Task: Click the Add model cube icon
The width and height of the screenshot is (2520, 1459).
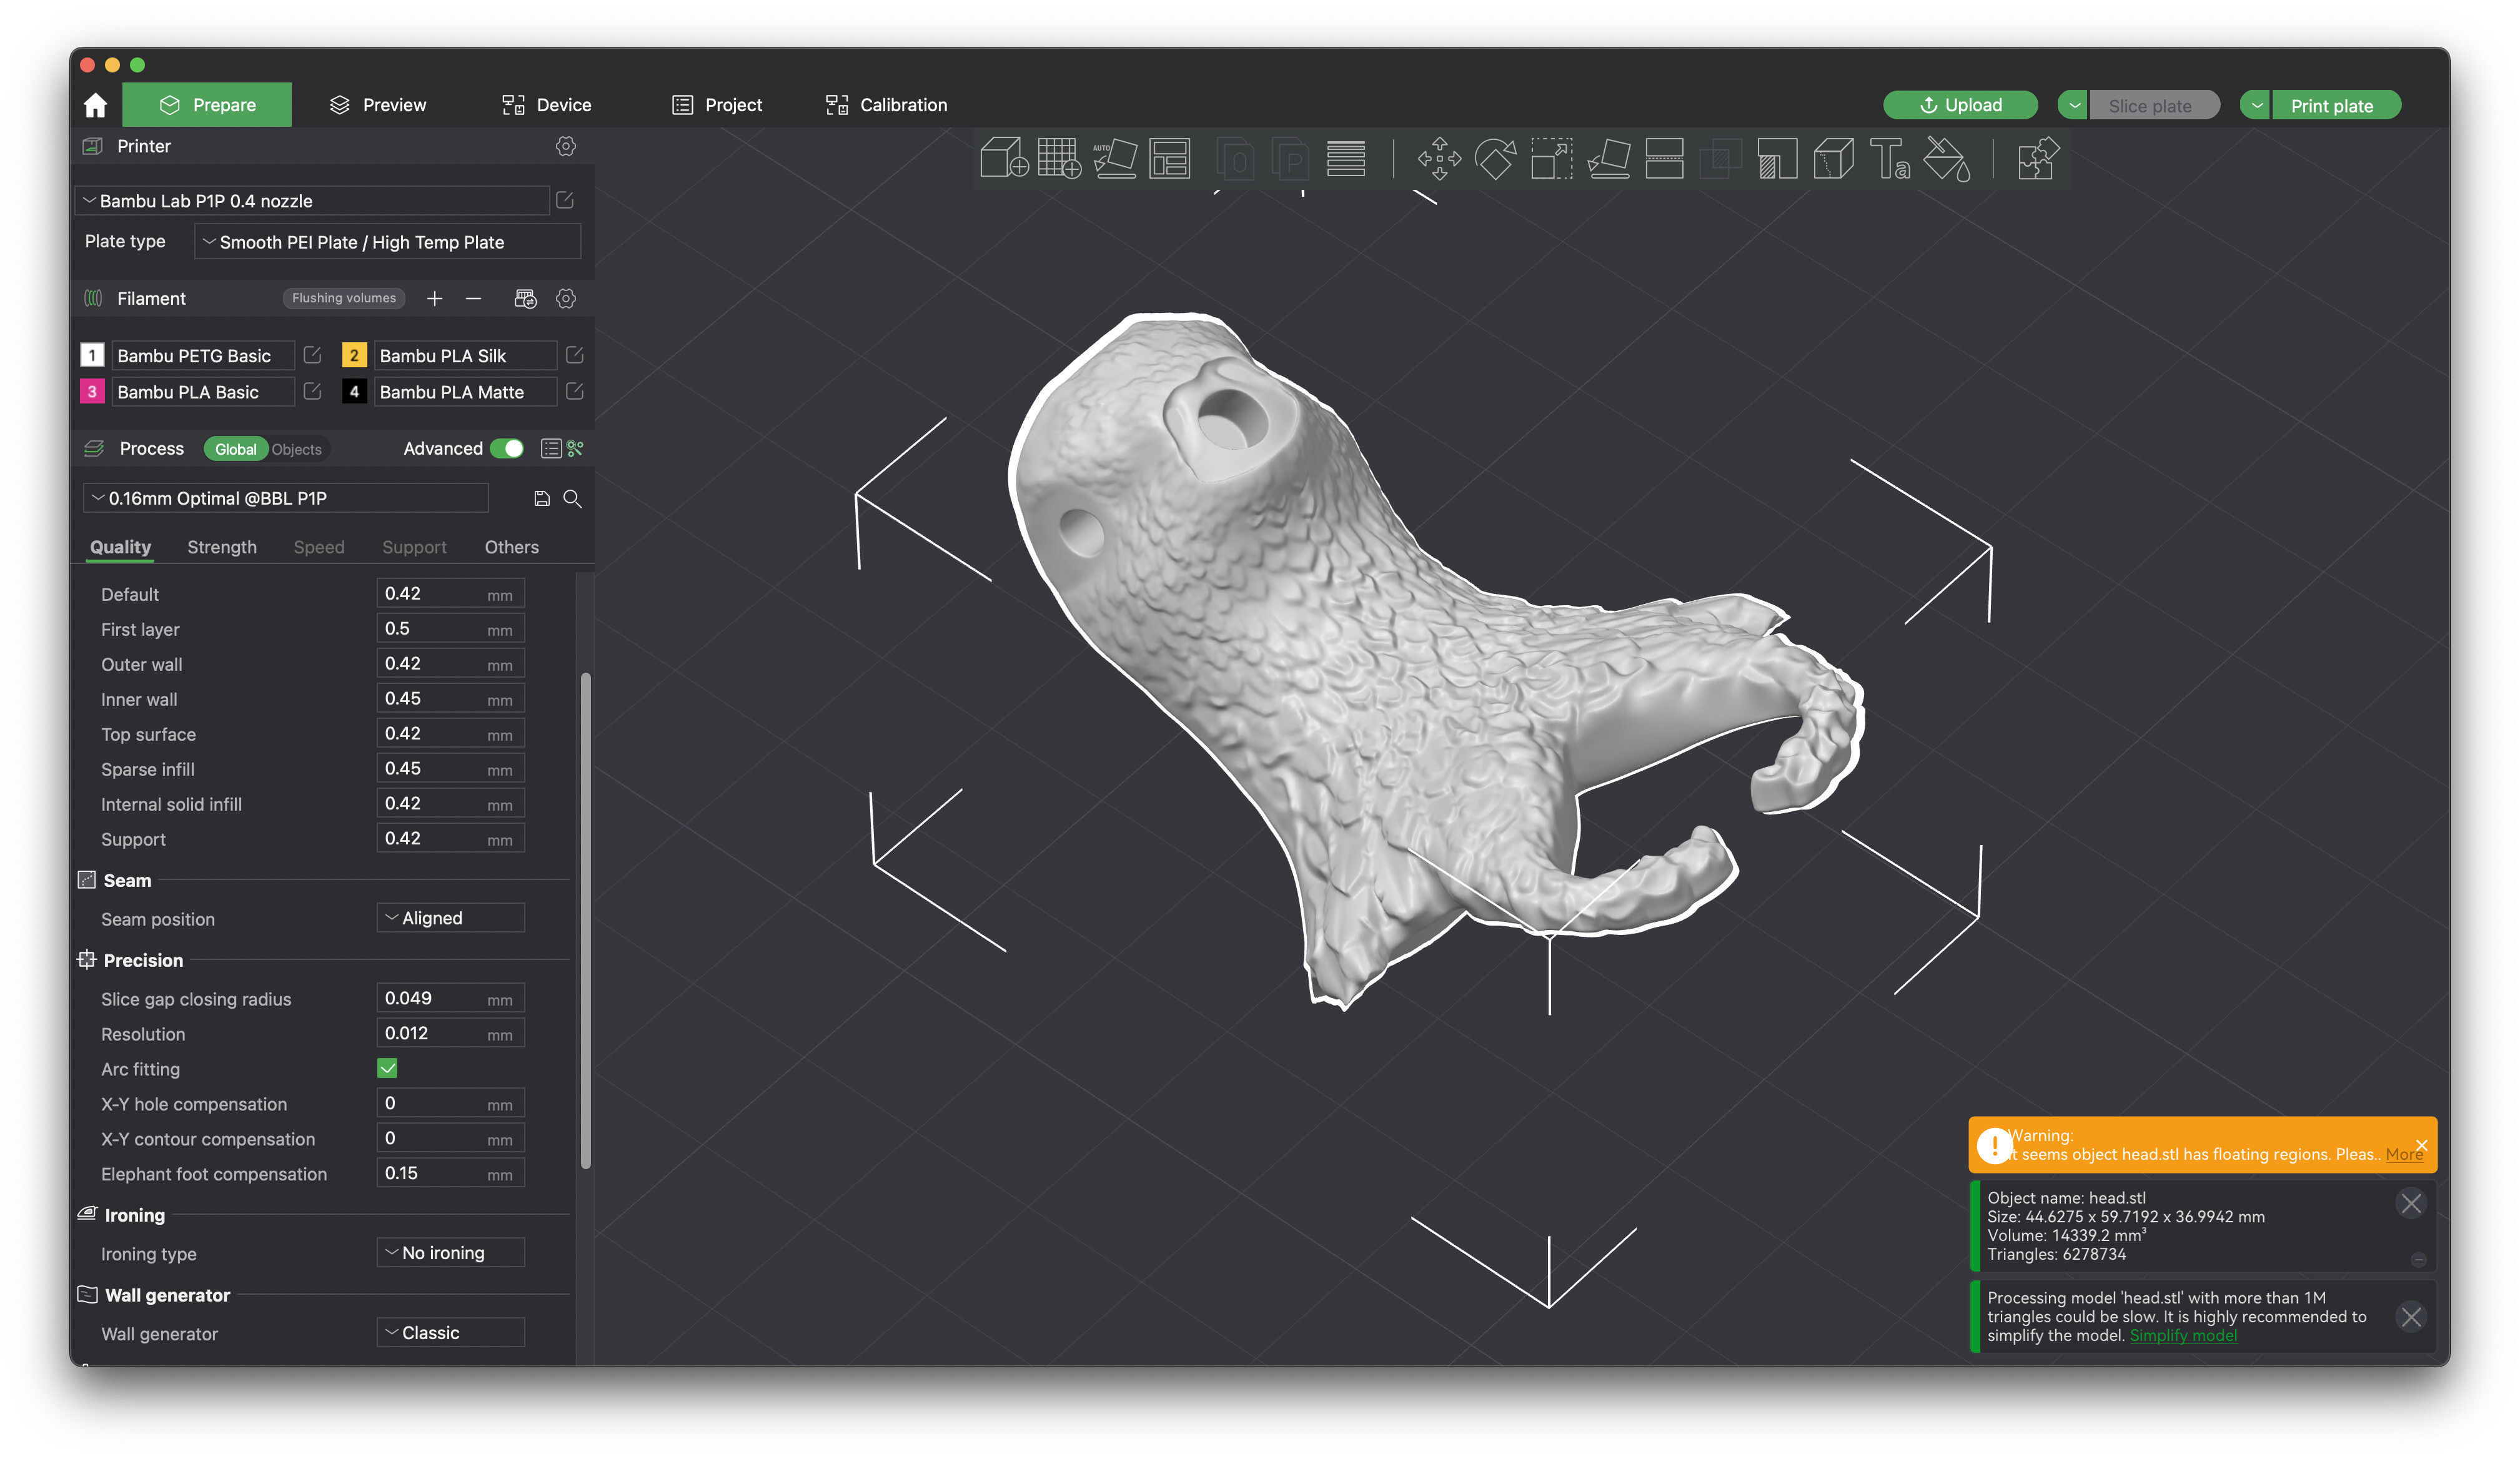Action: coord(1004,158)
